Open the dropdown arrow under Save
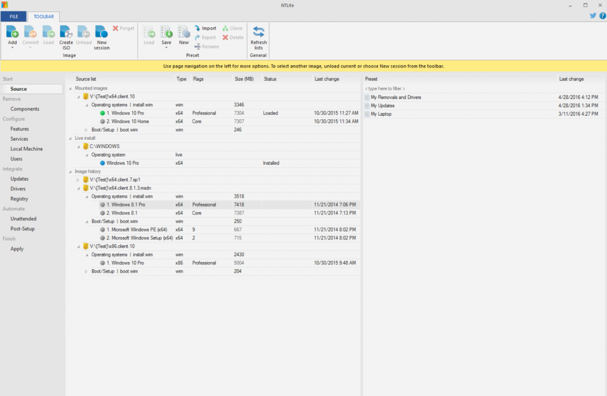Screen dimensions: 607x396 point(166,47)
